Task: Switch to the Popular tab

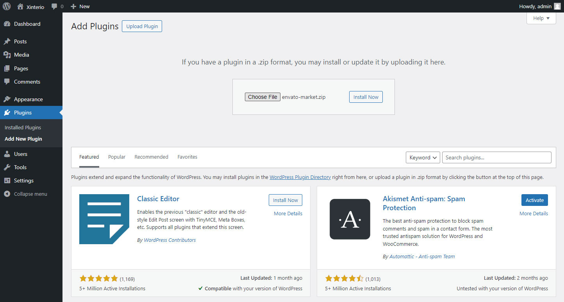Action: (x=117, y=157)
